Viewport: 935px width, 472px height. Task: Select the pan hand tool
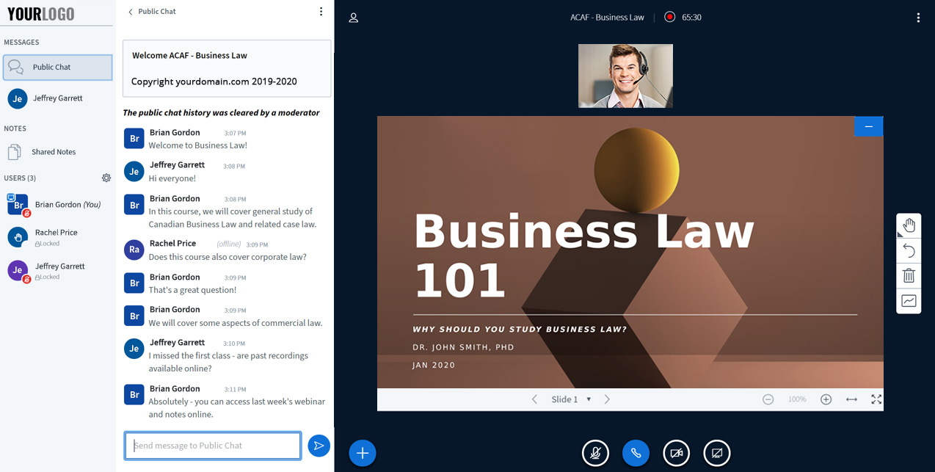click(909, 225)
